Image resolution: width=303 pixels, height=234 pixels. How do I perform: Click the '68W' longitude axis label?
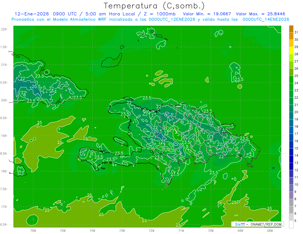tap(270, 231)
